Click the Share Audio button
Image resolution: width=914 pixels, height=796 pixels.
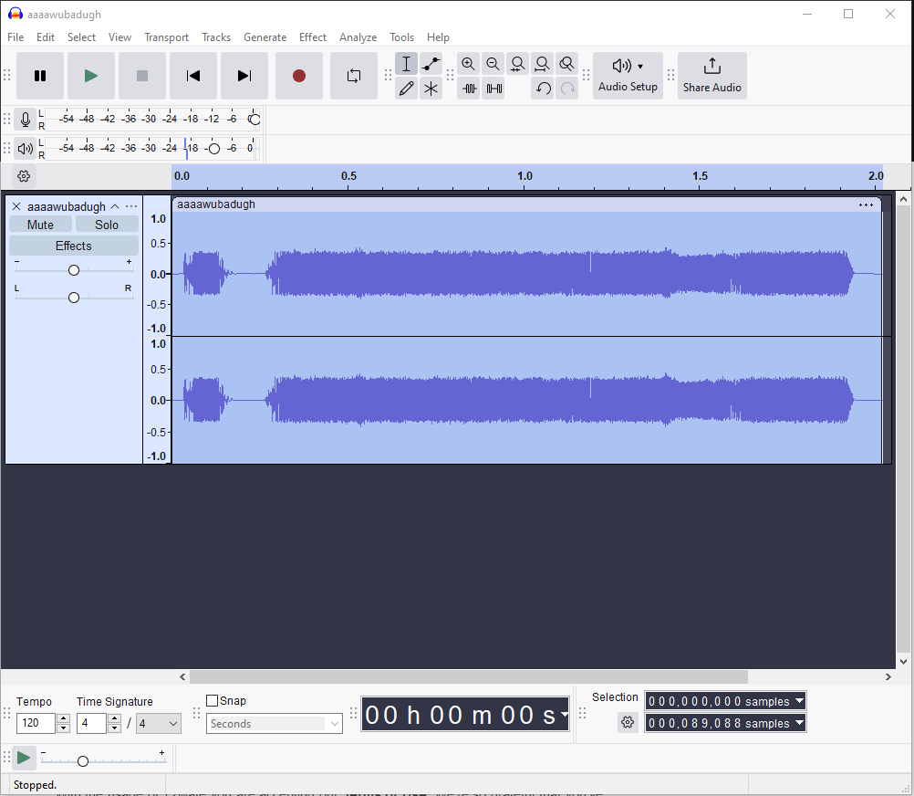tap(711, 76)
